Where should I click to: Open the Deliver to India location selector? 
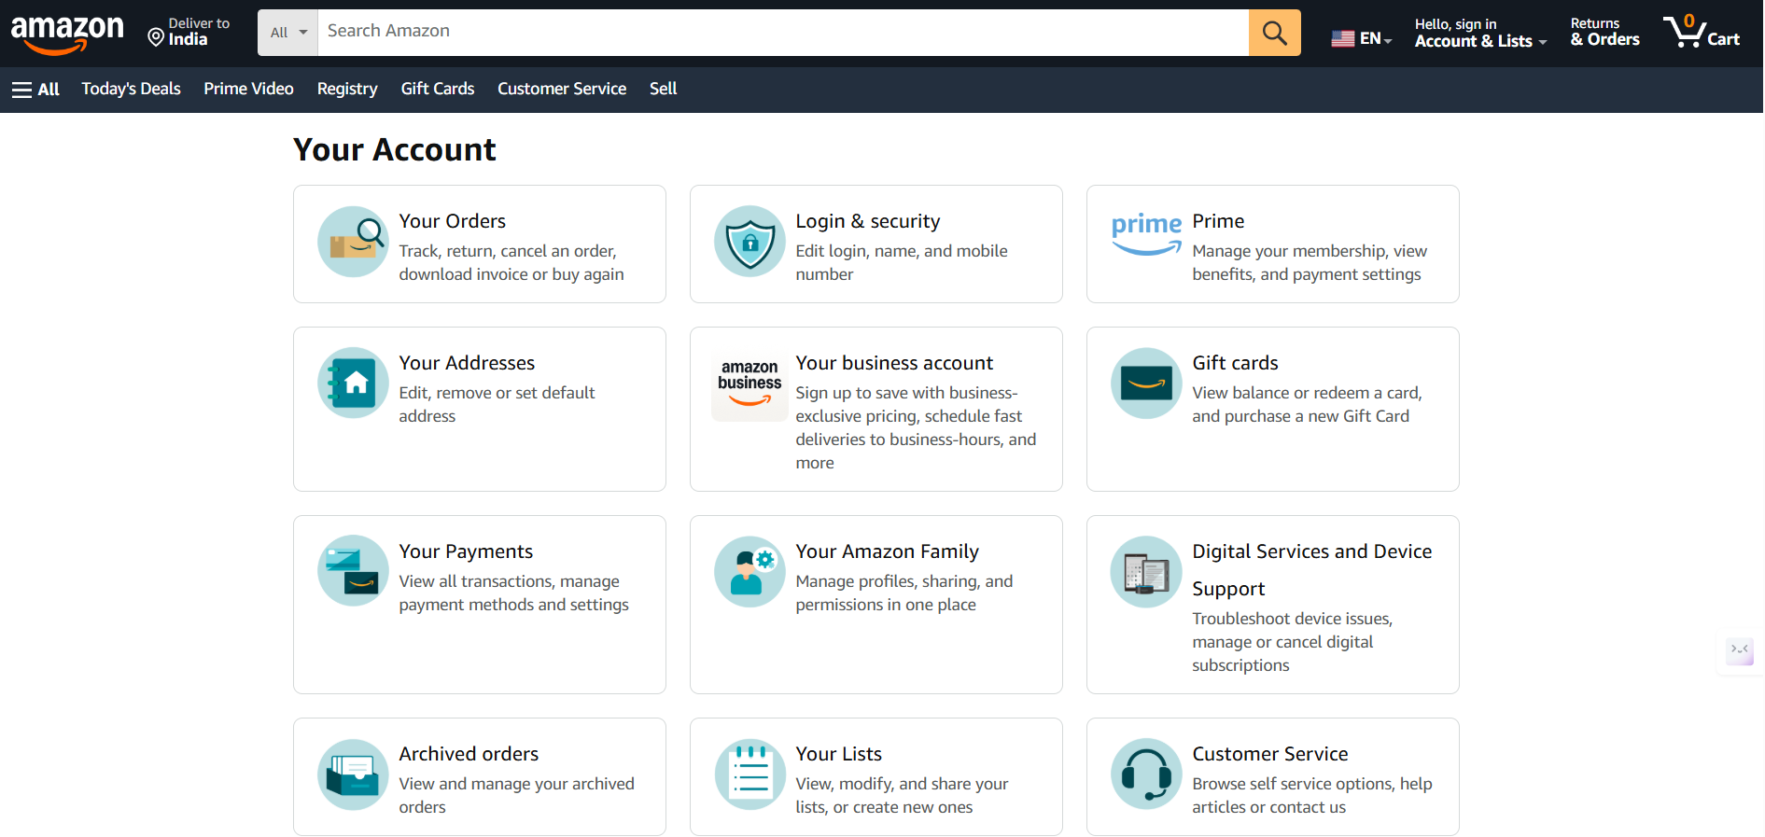pos(189,32)
